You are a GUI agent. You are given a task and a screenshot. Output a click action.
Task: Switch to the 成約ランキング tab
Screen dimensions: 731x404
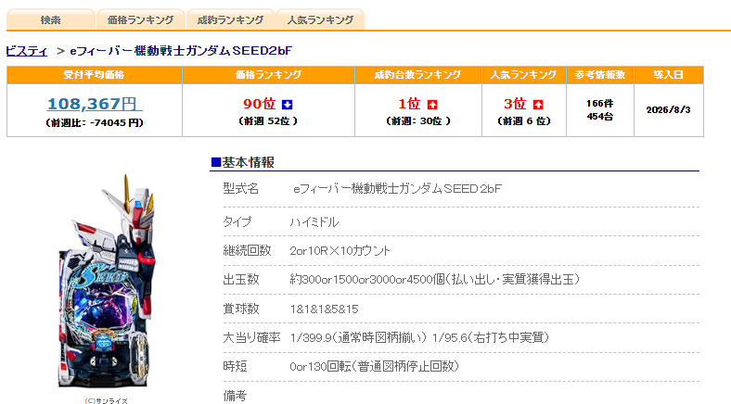click(x=230, y=19)
